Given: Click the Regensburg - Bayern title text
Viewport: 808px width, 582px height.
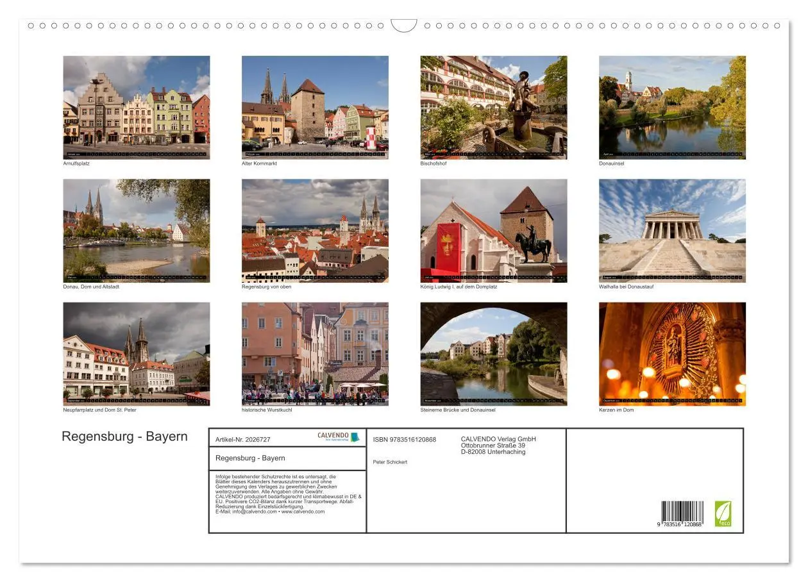Looking at the screenshot, I should (125, 436).
